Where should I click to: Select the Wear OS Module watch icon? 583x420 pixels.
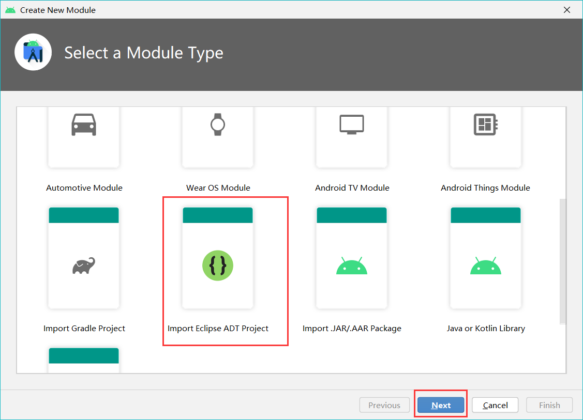(217, 125)
